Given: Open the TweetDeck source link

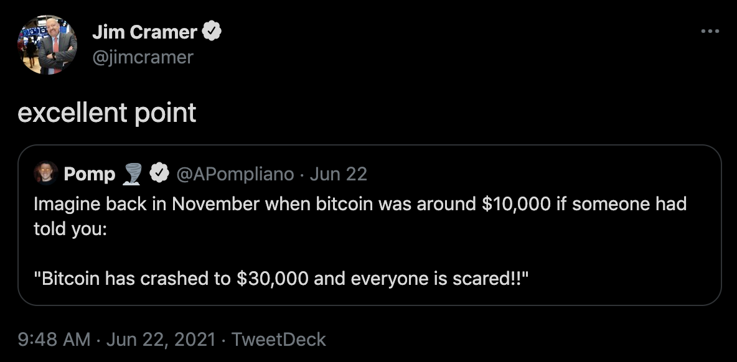Looking at the screenshot, I should (278, 340).
